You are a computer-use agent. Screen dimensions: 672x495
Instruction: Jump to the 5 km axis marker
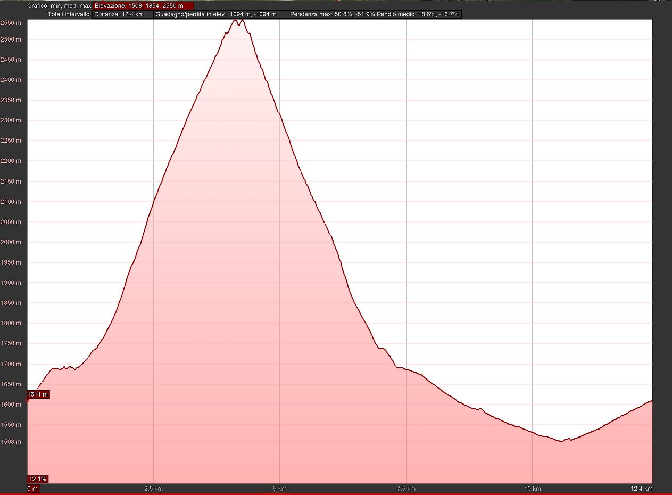[x=280, y=489]
